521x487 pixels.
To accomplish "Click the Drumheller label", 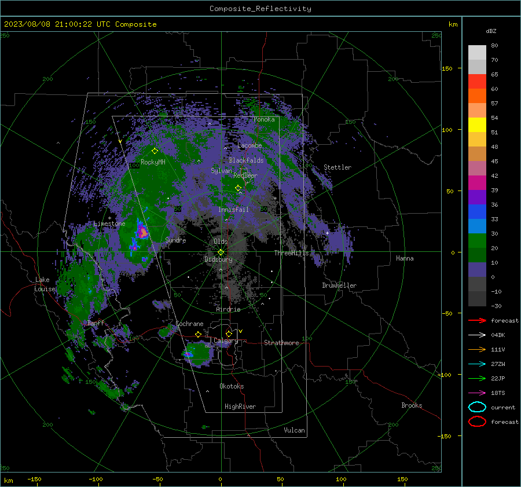I will coord(339,285).
